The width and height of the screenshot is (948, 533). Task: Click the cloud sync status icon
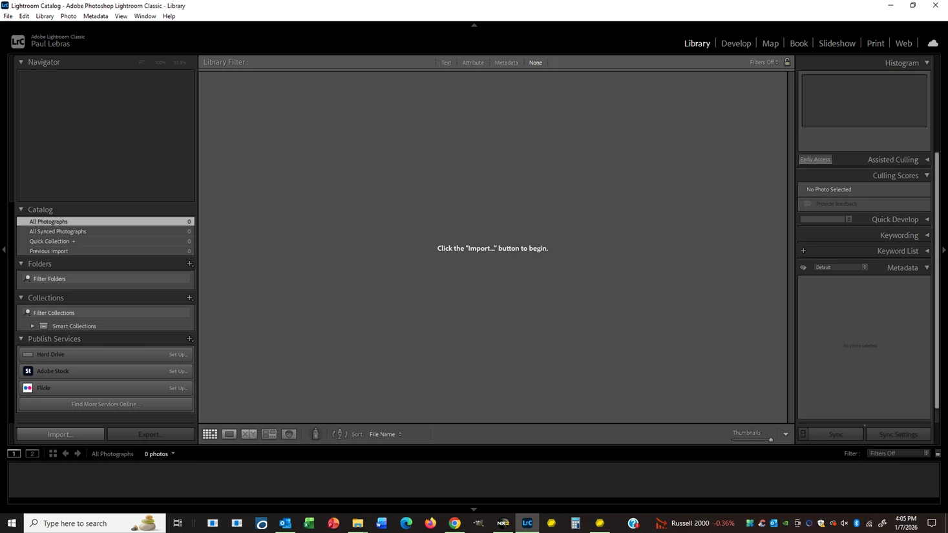tap(932, 43)
